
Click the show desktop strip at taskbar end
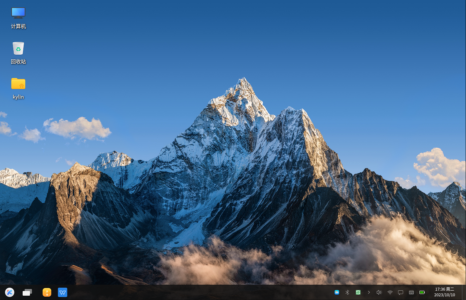tap(464, 292)
